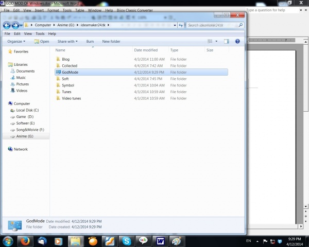Click the Back navigation arrow button

click(x=7, y=25)
